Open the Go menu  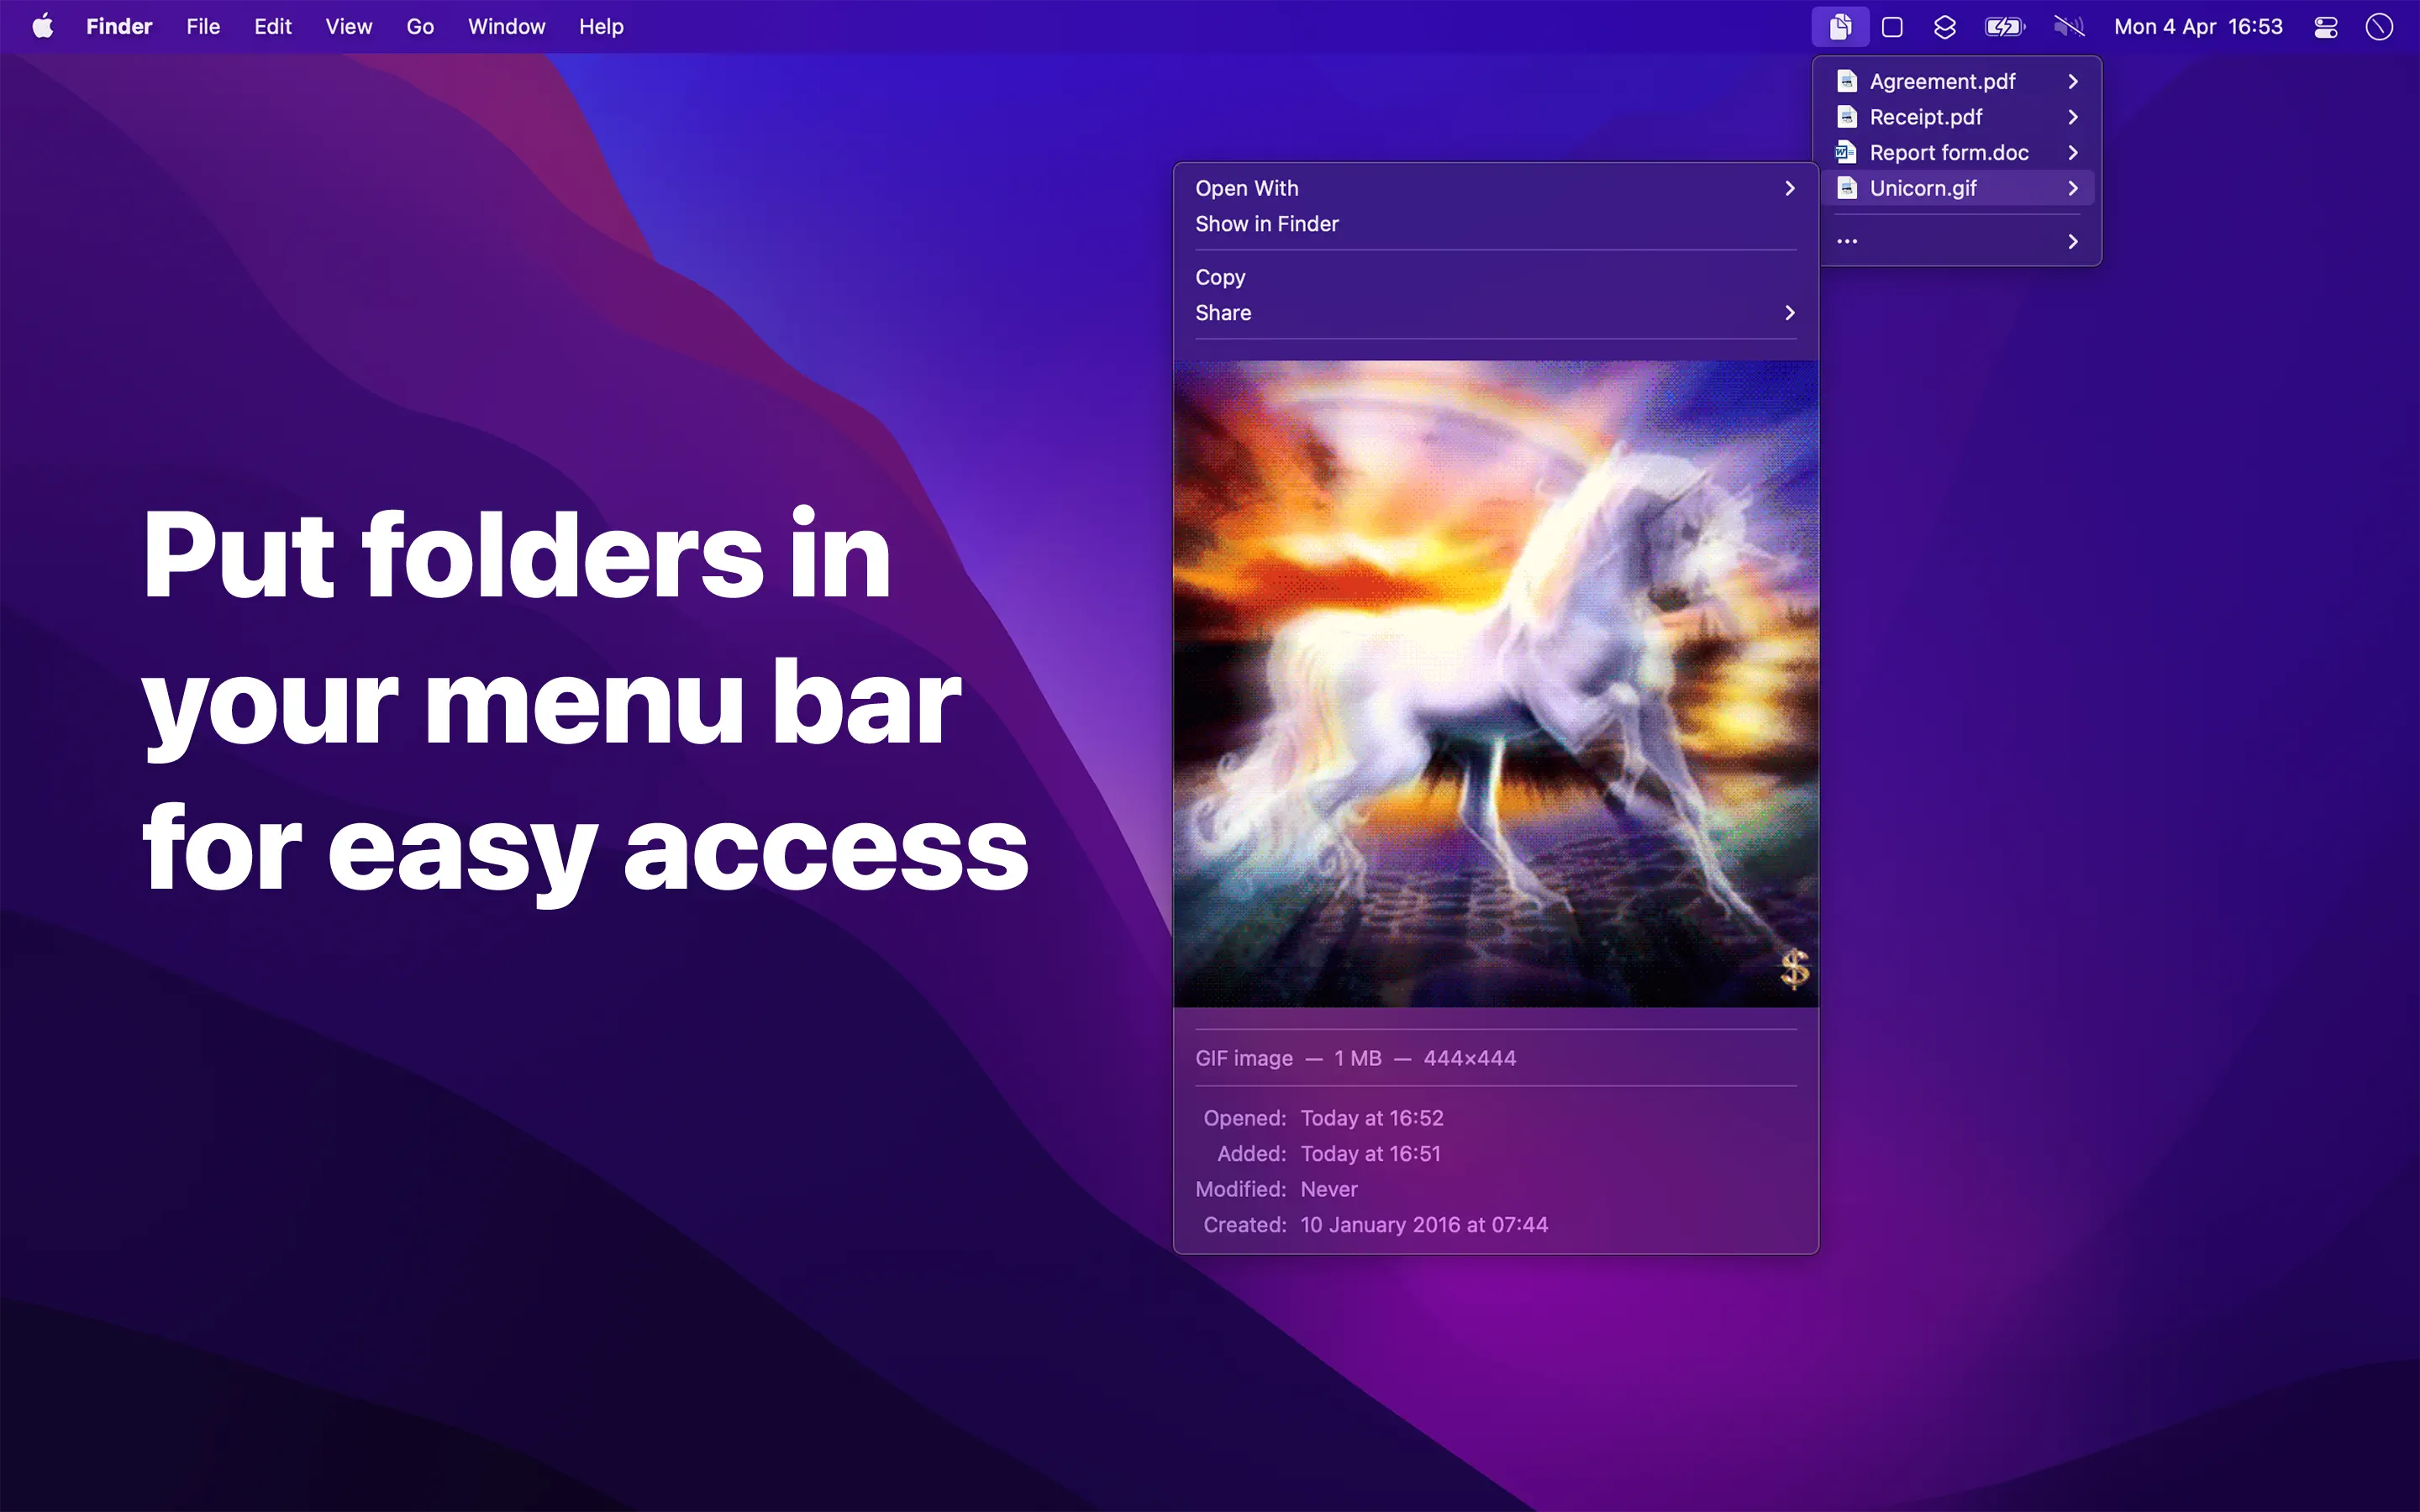[420, 27]
